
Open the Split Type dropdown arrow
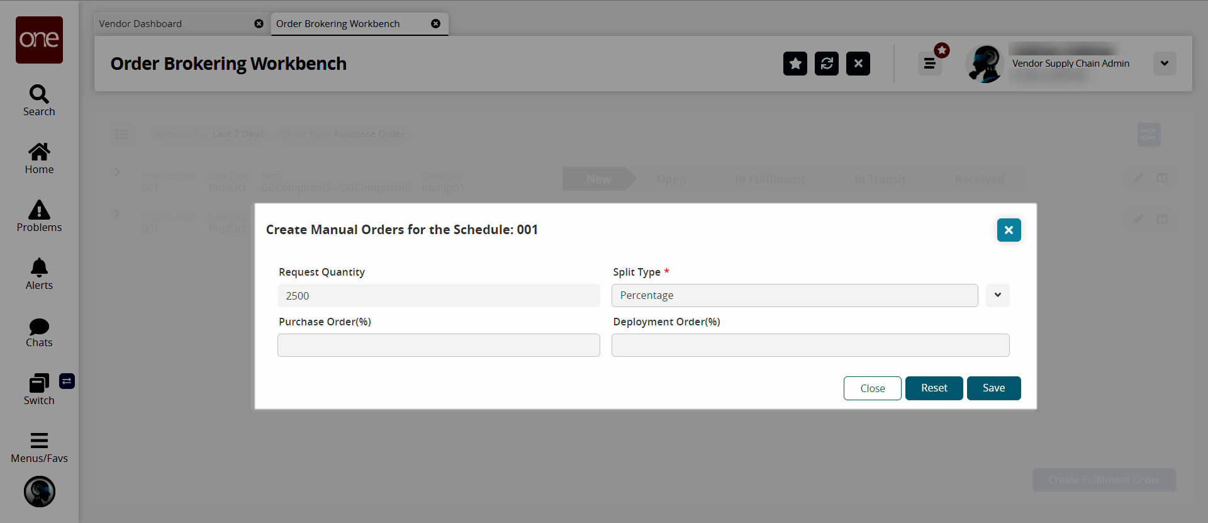(998, 295)
